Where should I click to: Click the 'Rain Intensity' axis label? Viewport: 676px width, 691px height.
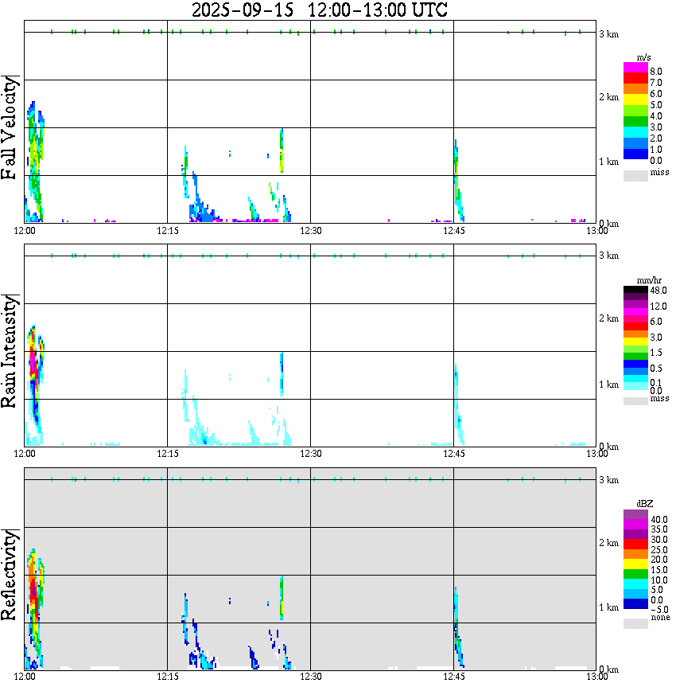9,351
